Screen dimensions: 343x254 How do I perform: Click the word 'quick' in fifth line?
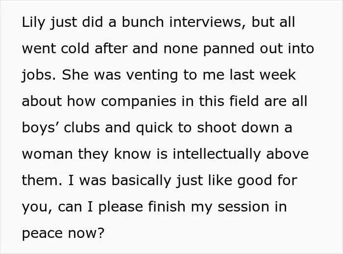154,128
